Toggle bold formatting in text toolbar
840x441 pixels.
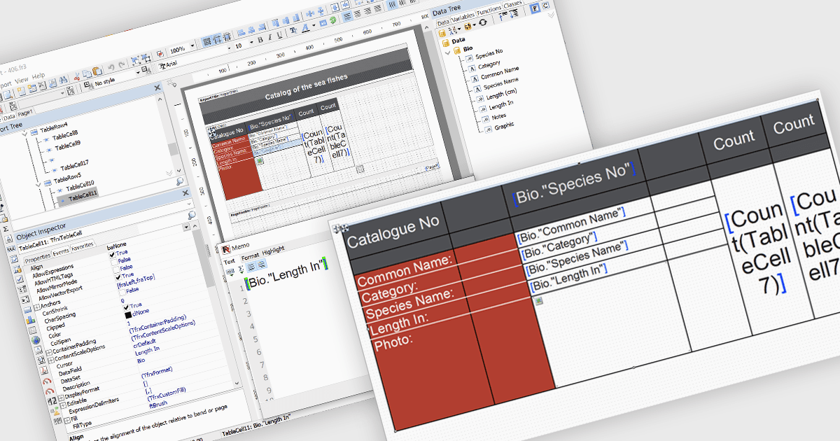(x=260, y=40)
